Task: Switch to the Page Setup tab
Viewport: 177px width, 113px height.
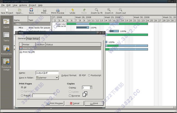Action: click(x=33, y=38)
